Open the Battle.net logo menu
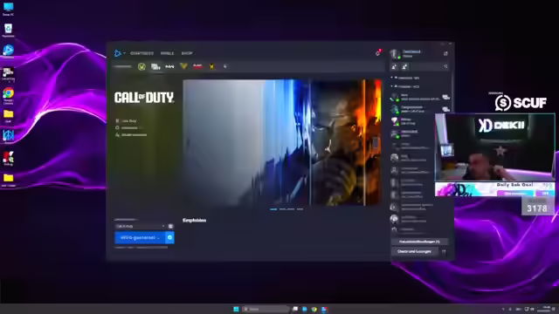The height and width of the screenshot is (314, 559). point(119,53)
